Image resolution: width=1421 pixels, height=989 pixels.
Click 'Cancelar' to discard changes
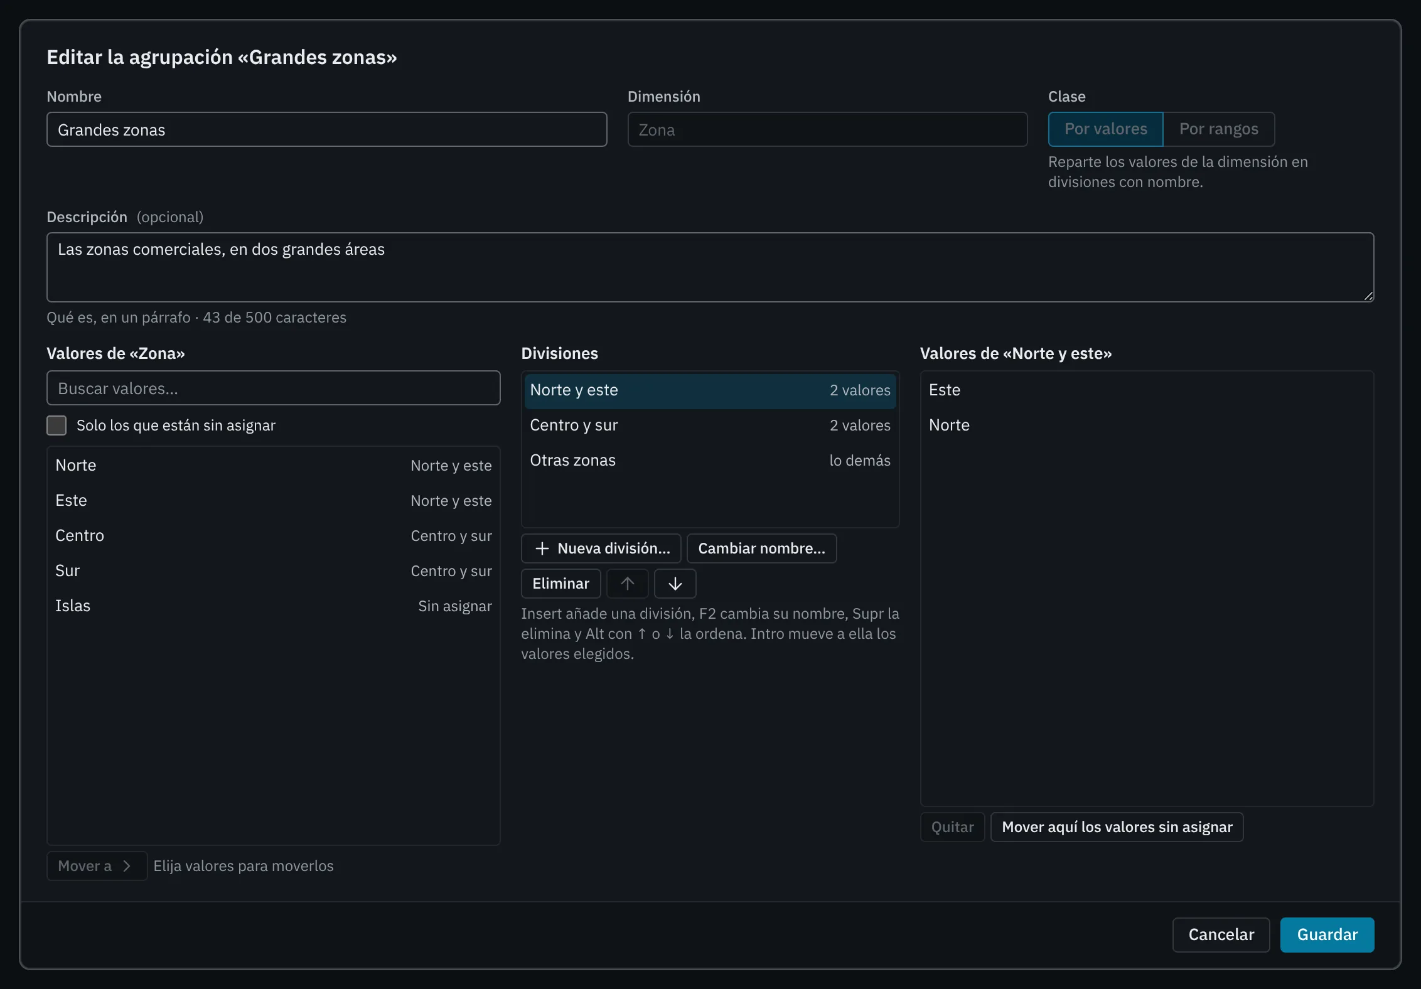click(1221, 935)
